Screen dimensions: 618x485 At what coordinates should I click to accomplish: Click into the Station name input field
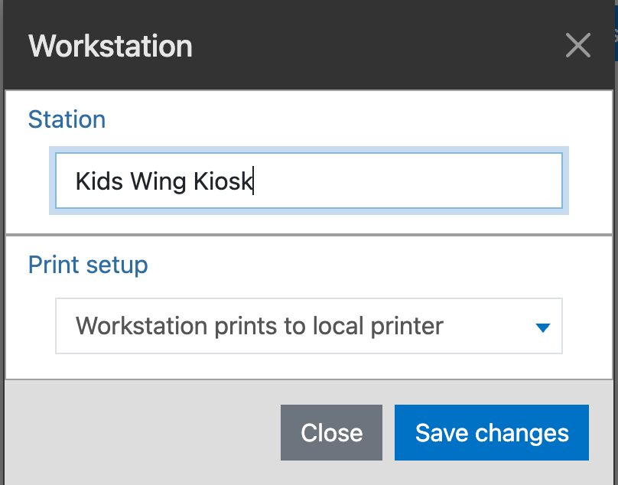(308, 181)
